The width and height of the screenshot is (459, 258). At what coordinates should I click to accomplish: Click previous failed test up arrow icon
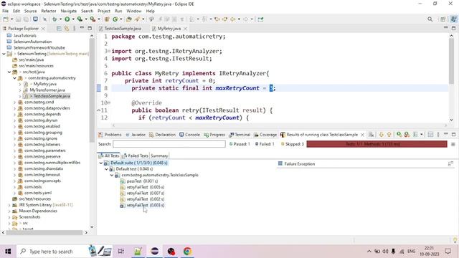(x=389, y=135)
